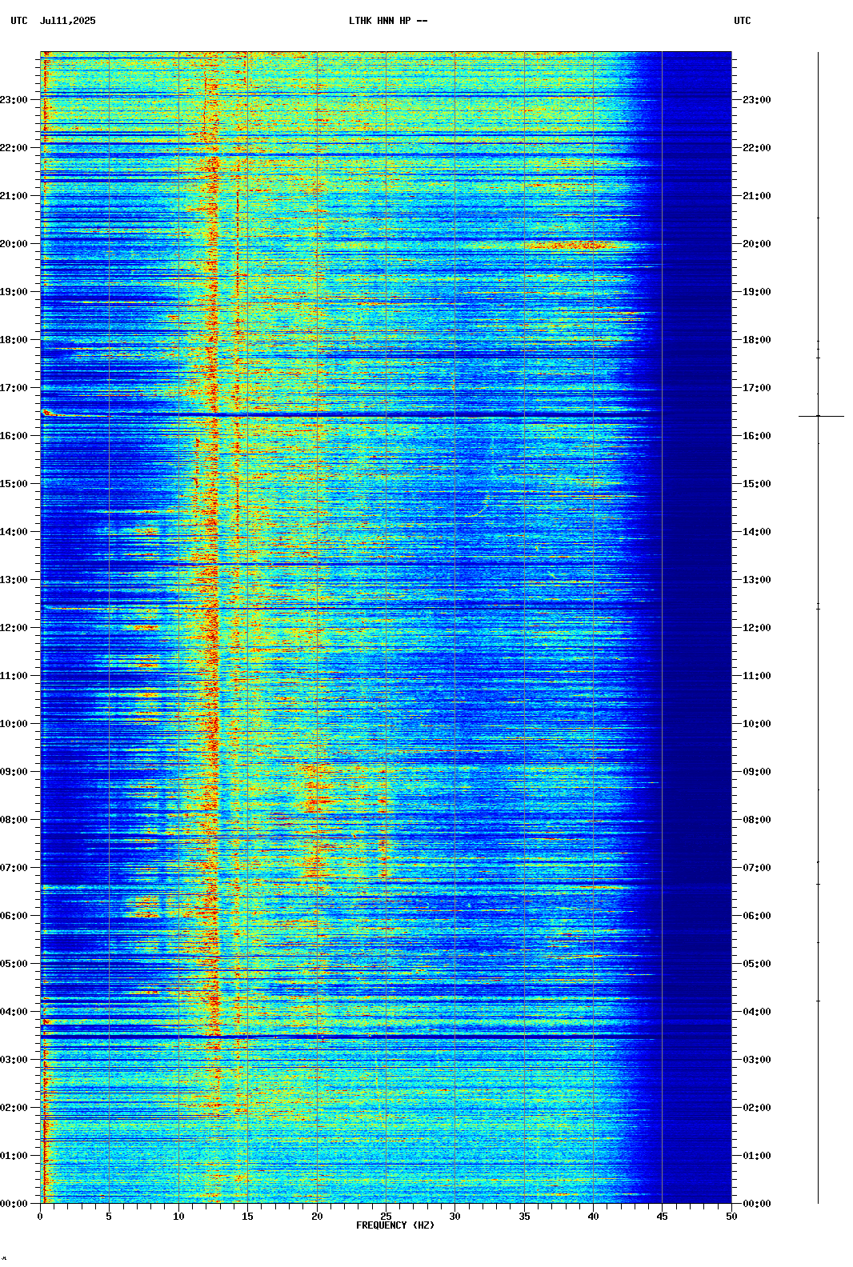Click the frequency axis '40' tick label
The height and width of the screenshot is (1267, 853).
(593, 1217)
